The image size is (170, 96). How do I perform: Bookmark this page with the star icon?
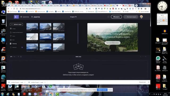[x=90, y=9]
